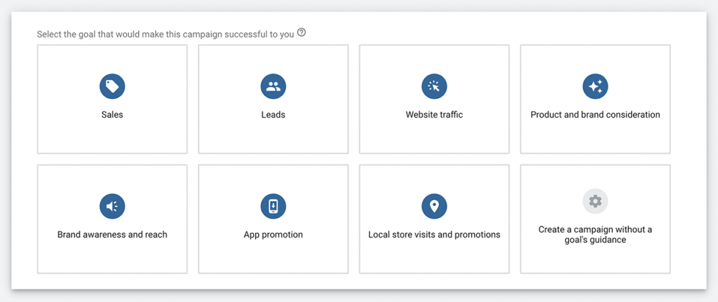Pick the "Website traffic" label
The width and height of the screenshot is (718, 302).
point(434,115)
